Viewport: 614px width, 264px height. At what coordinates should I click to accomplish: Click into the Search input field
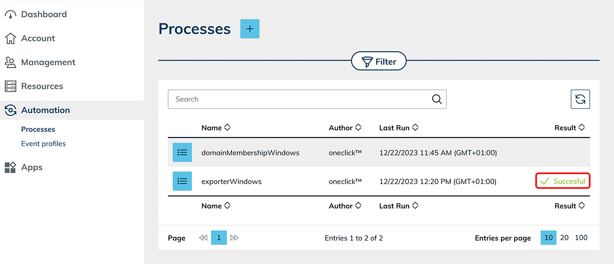[297, 99]
